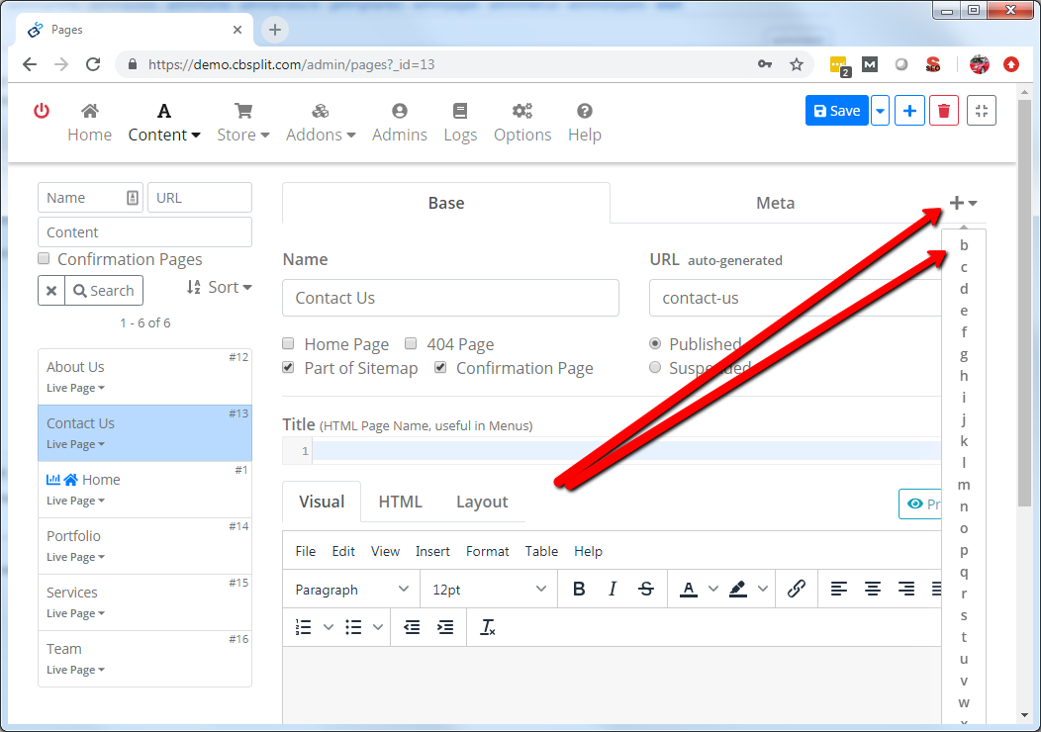Open text color picker arrow

pos(713,590)
